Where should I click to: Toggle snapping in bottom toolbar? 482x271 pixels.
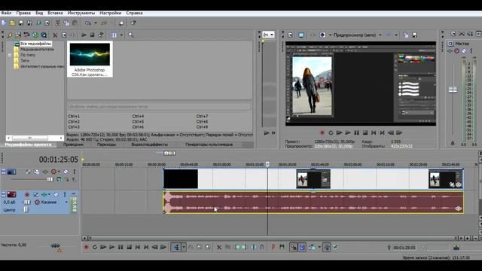pyautogui.click(x=293, y=247)
